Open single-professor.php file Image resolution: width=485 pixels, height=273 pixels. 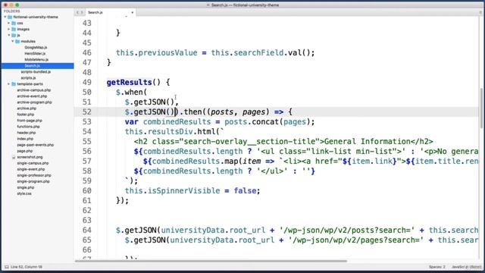[34, 175]
